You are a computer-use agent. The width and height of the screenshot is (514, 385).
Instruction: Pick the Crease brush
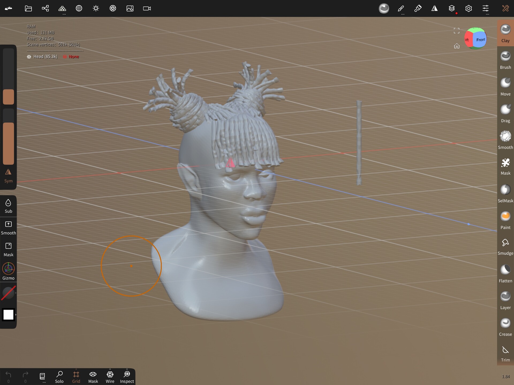pyautogui.click(x=505, y=324)
